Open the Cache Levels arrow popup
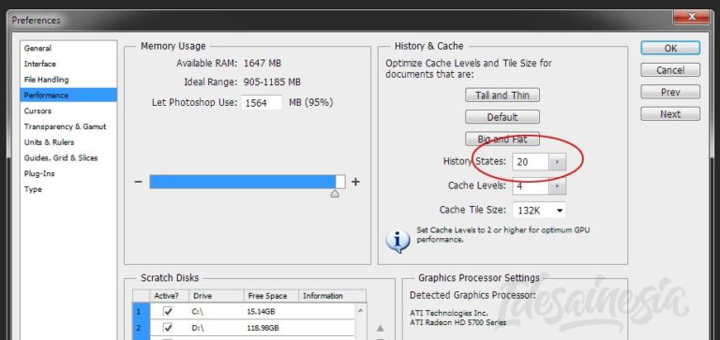This screenshot has height=340, width=720. [558, 186]
